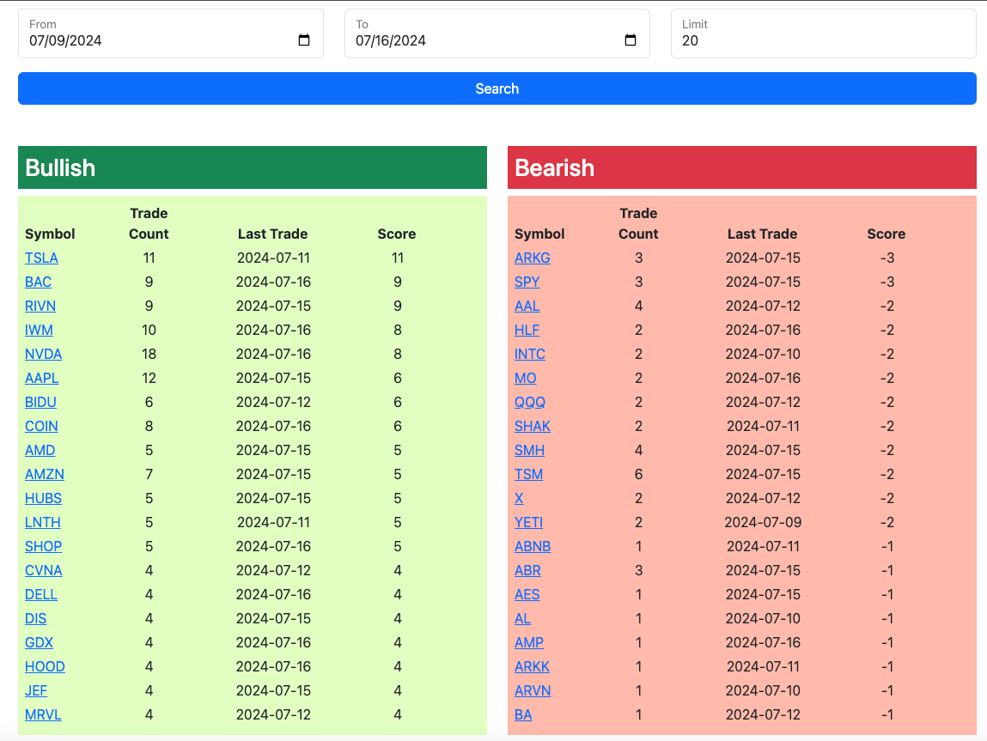Click the Bearish table Last Trade header

763,234
